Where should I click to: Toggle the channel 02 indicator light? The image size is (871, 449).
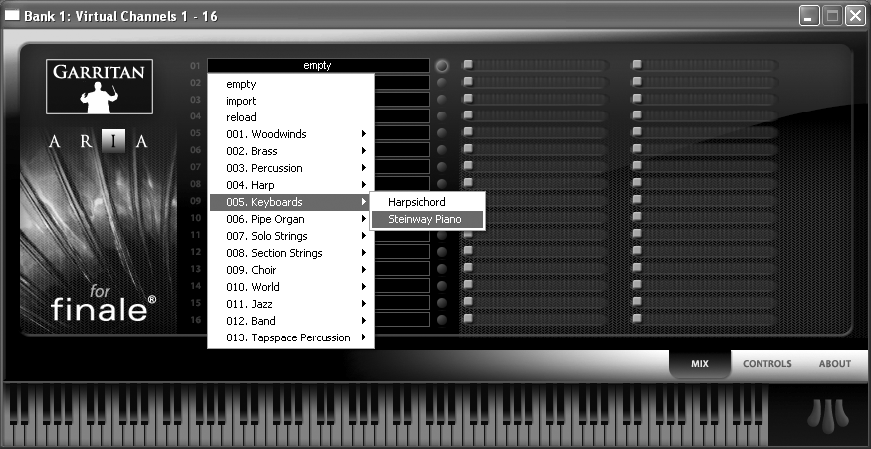442,83
